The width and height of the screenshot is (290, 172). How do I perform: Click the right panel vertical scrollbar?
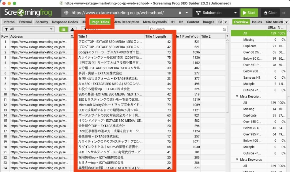tap(288, 107)
